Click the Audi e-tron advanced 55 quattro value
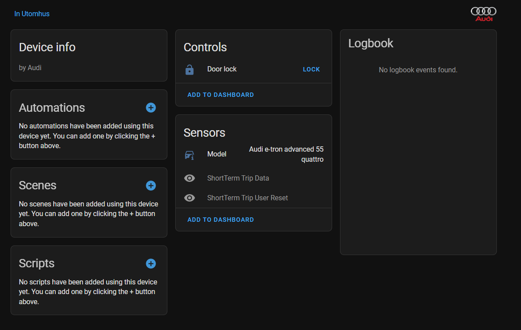This screenshot has width=521, height=330. point(286,154)
